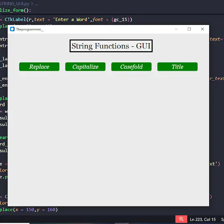Open the Ln 223, Col 15 indicator
Viewport: 224px width, 224px height.
pos(203,219)
